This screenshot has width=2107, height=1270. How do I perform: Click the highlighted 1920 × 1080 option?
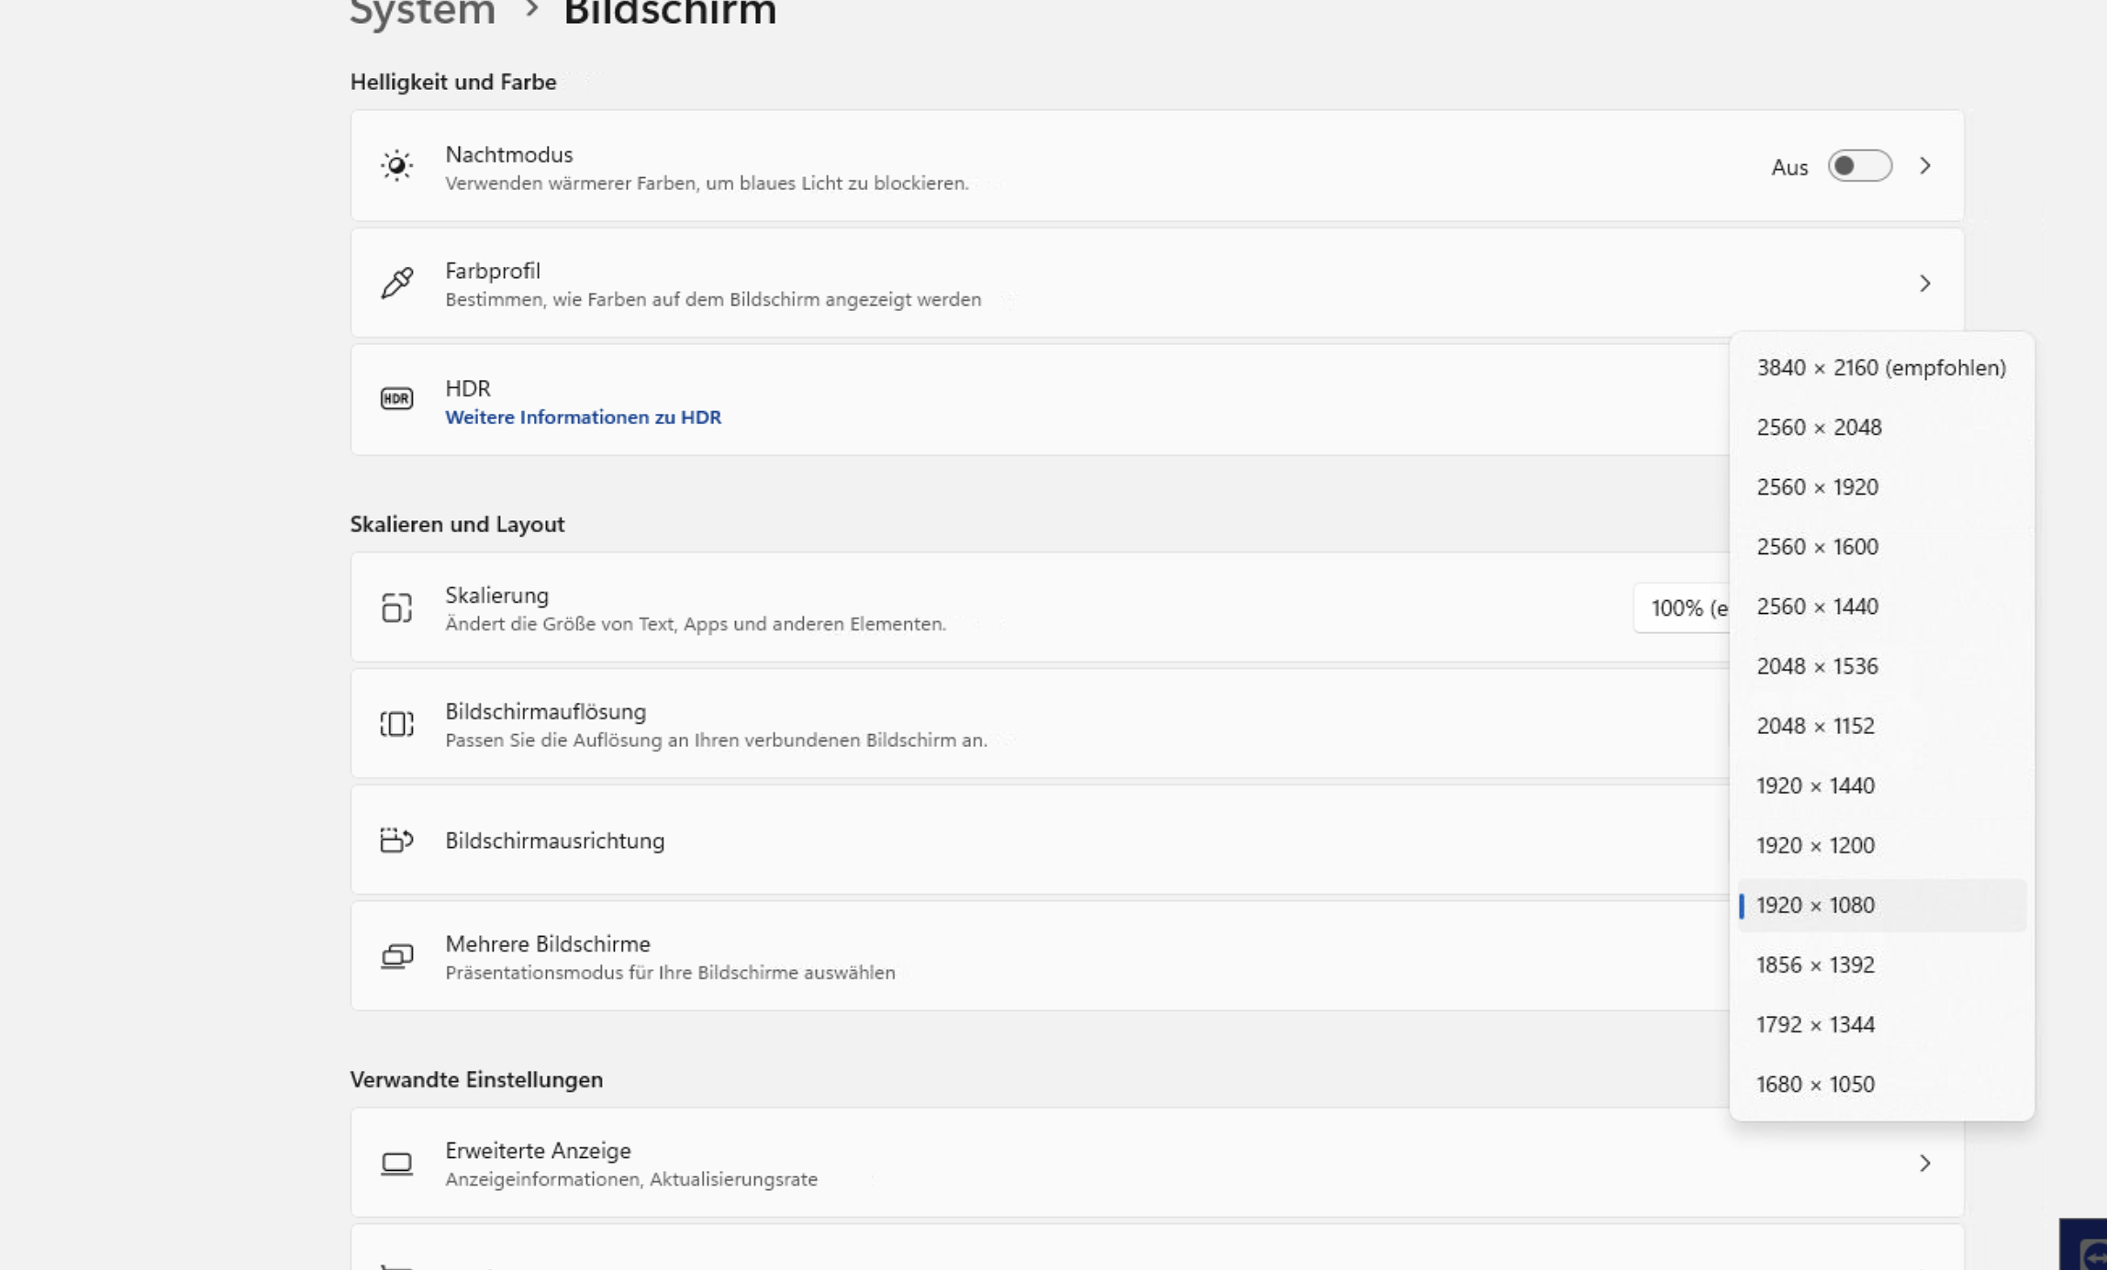point(1815,906)
